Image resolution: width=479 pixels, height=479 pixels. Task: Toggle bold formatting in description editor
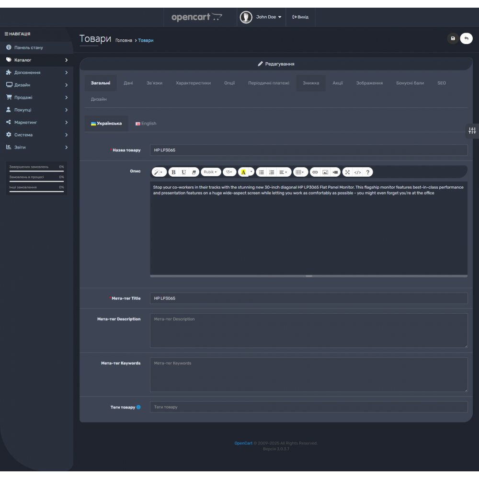(173, 172)
